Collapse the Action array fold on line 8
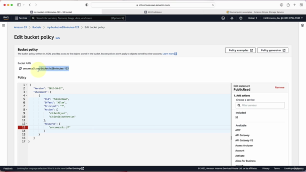The image size is (306, 172). pyautogui.click(x=27, y=109)
